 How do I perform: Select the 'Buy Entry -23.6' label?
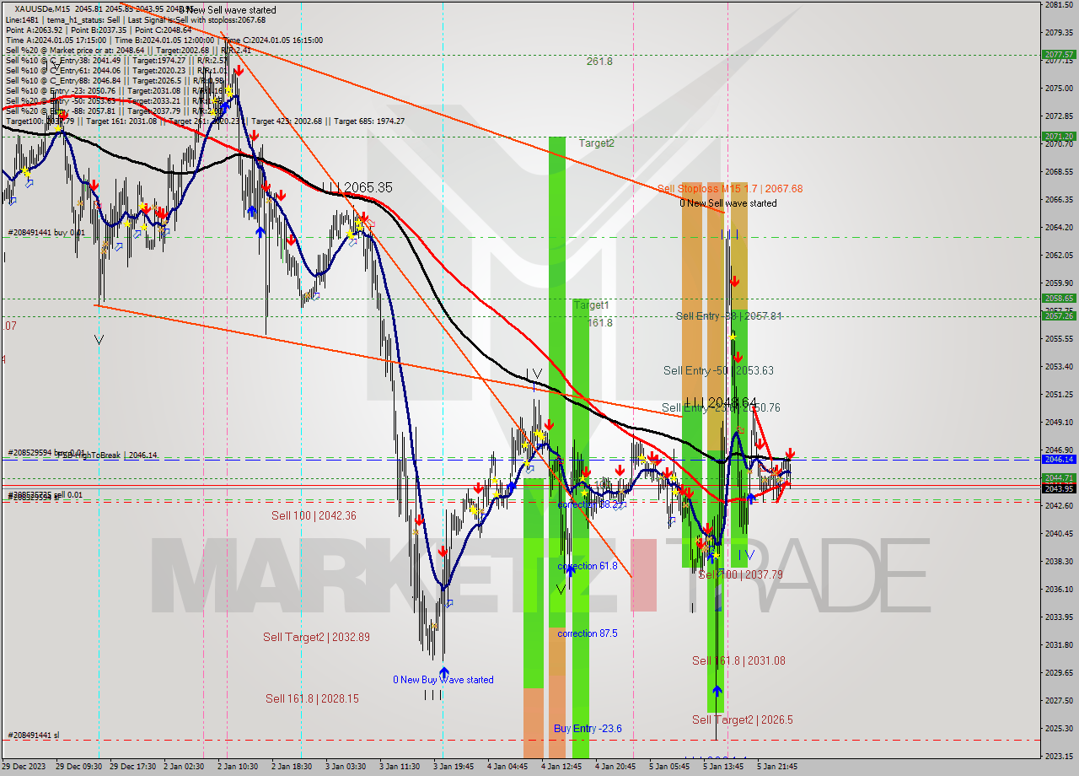click(588, 729)
